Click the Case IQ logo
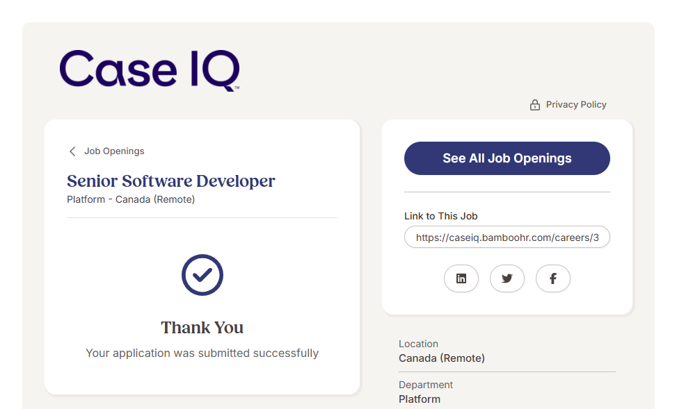Image resolution: width=677 pixels, height=409 pixels. (150, 70)
